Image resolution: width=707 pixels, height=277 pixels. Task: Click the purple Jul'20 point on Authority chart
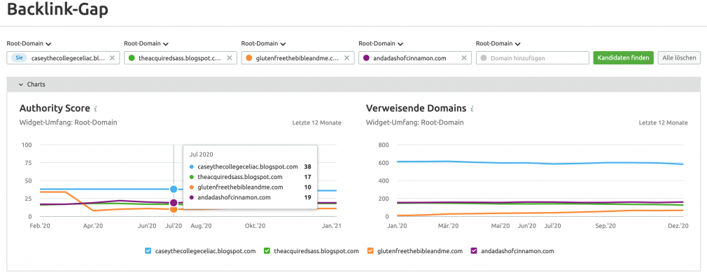click(x=174, y=203)
